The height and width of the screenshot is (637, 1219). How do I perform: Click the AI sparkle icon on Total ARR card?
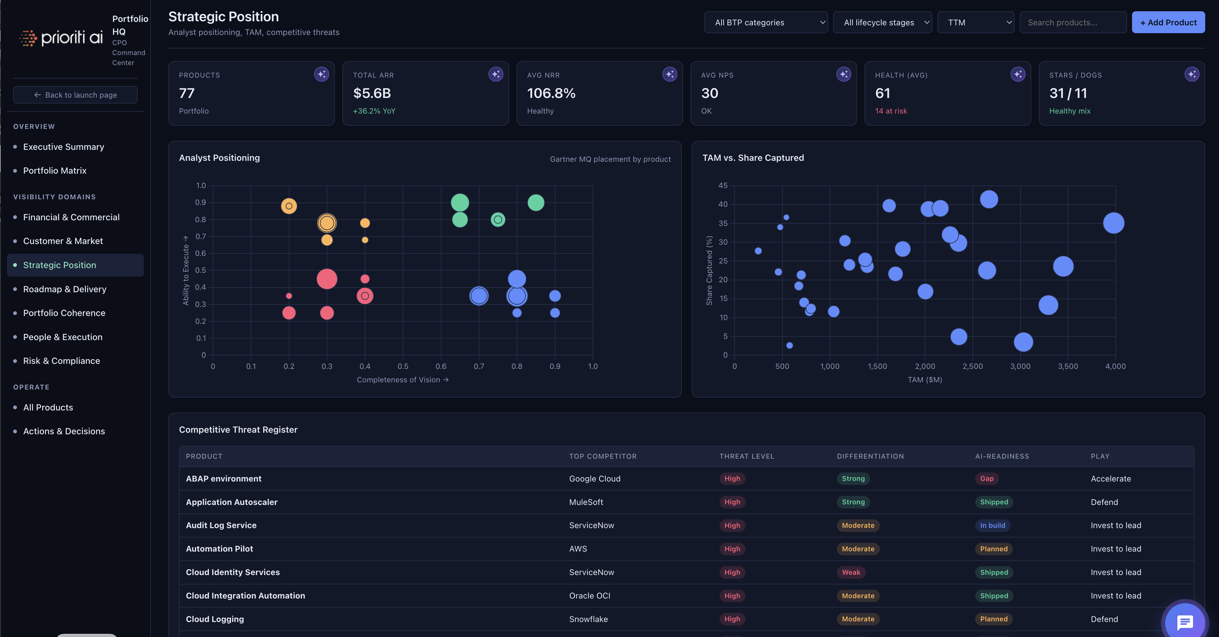tap(496, 74)
